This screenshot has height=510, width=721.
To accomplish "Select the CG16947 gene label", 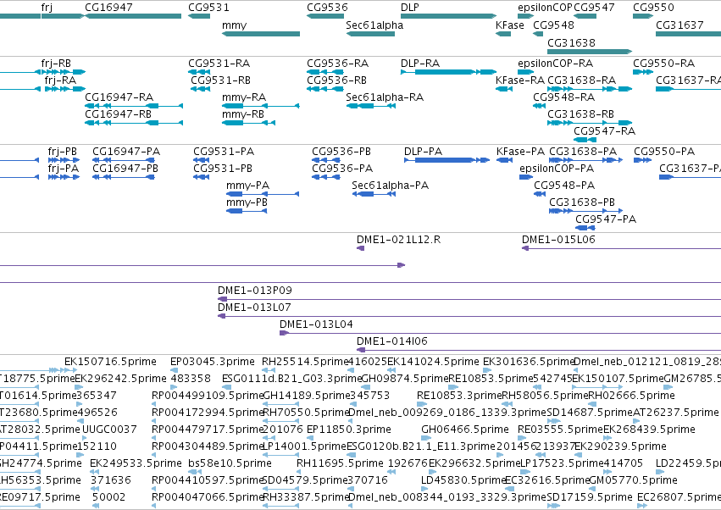I will [x=108, y=8].
